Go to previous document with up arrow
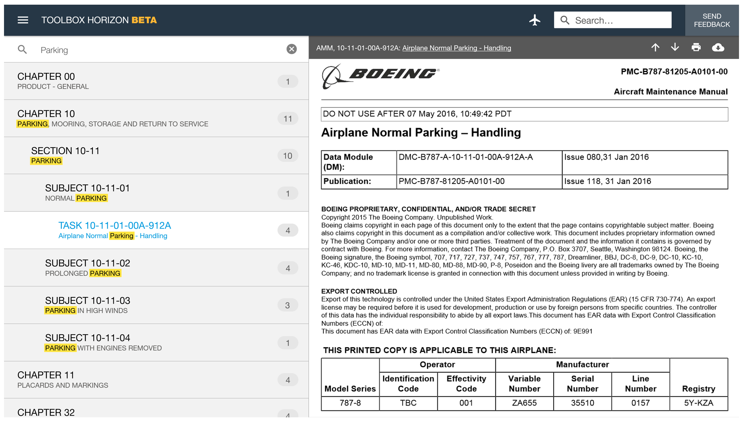 [x=655, y=48]
